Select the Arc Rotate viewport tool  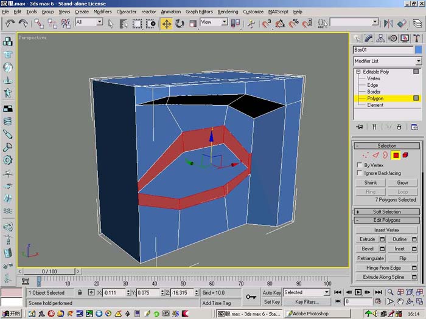(410, 301)
